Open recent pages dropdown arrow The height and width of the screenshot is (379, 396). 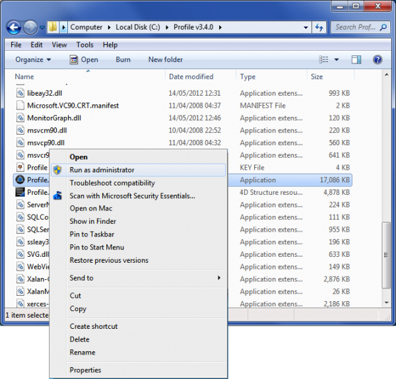point(42,27)
